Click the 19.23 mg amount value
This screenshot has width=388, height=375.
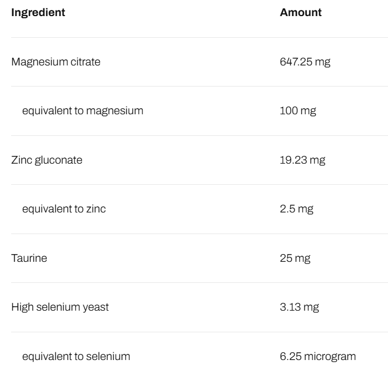tap(302, 160)
